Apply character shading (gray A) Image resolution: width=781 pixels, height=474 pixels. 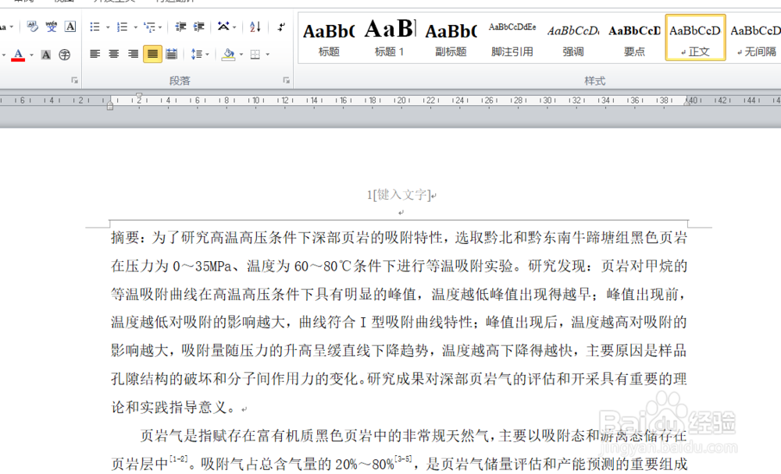click(x=46, y=55)
